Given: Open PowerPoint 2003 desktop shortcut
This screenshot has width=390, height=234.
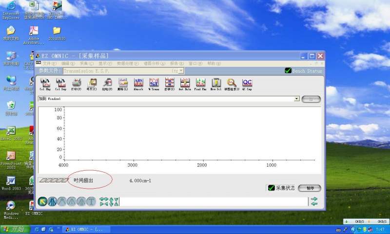Looking at the screenshot, I should pos(11,160).
